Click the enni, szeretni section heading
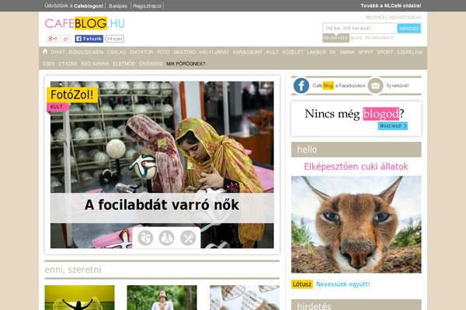The width and height of the screenshot is (466, 310). click(x=73, y=270)
